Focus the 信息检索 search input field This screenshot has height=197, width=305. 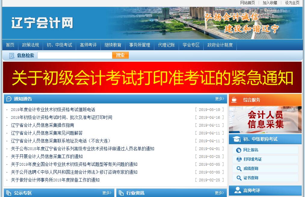tap(75, 55)
